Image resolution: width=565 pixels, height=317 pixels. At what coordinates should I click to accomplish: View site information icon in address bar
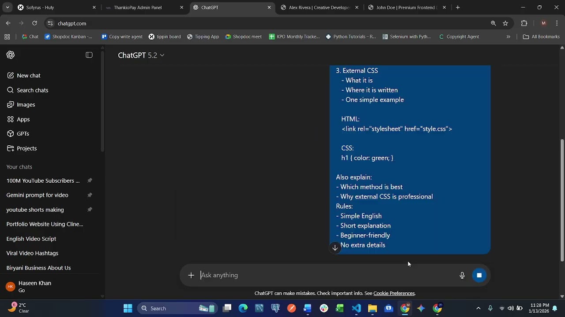point(50,23)
